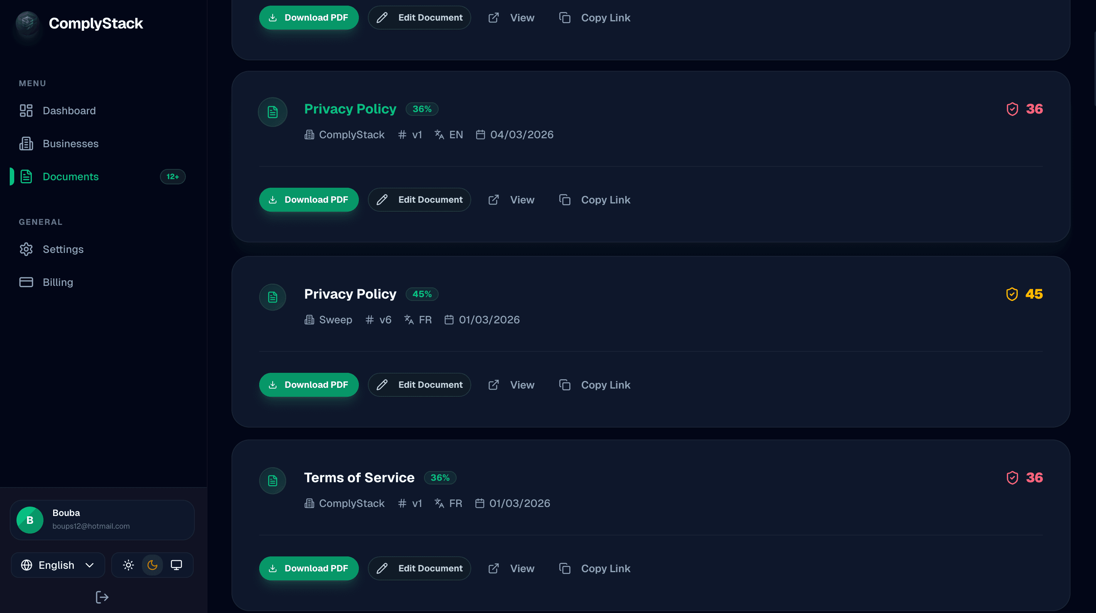The image size is (1096, 613).
Task: Click the 36% badge next to Privacy Policy
Action: (422, 109)
